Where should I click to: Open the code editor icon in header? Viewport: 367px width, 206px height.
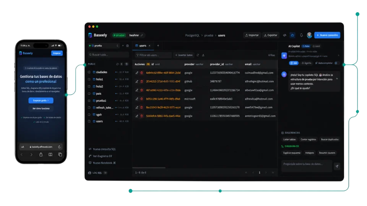[x=284, y=35]
